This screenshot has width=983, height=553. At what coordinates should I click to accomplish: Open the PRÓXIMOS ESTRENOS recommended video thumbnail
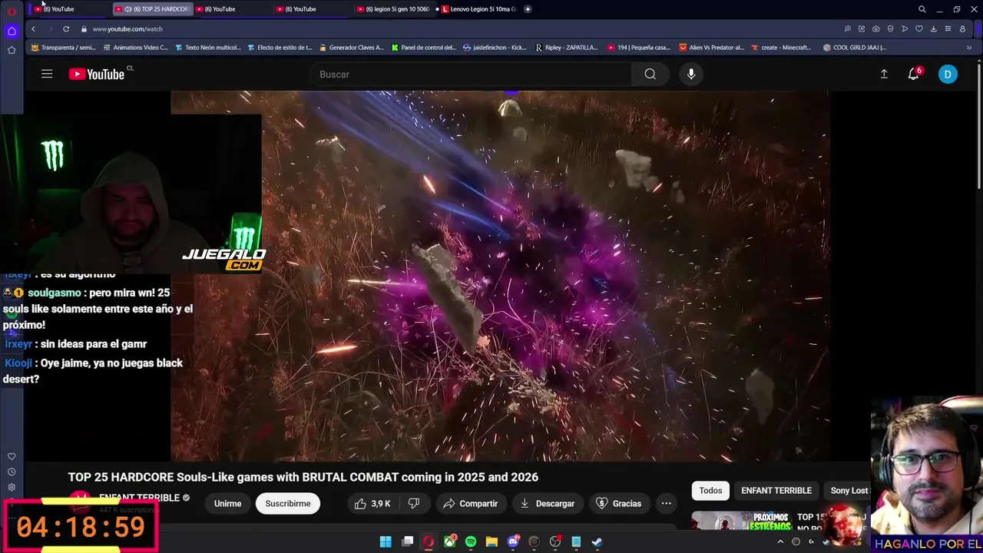pyautogui.click(x=741, y=522)
